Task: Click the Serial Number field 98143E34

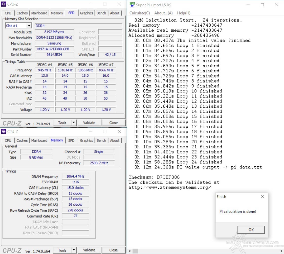Action: (54, 55)
